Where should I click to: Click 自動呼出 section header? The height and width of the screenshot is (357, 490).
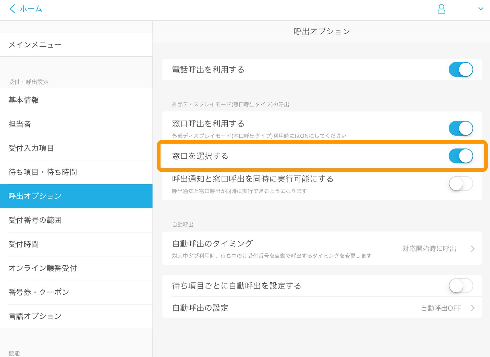click(x=183, y=225)
